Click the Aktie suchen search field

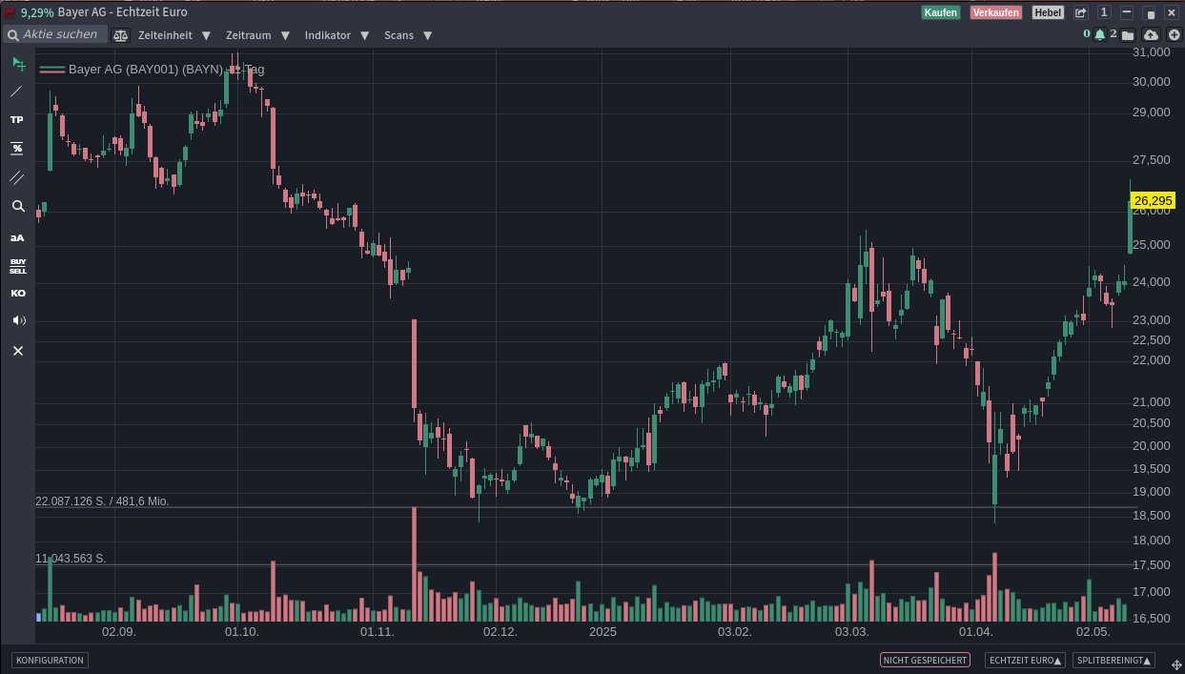coord(59,35)
